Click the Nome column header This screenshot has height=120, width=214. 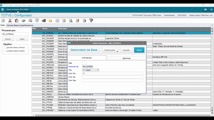coord(50,29)
